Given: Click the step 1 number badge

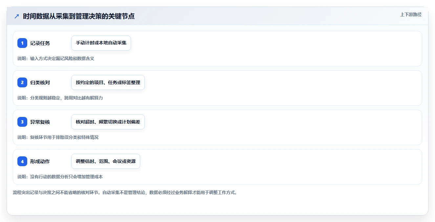Looking at the screenshot, I should 22,43.
